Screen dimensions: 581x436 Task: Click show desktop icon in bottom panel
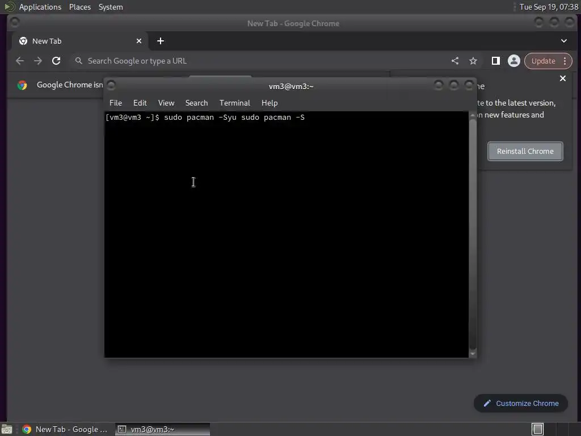[x=7, y=429]
